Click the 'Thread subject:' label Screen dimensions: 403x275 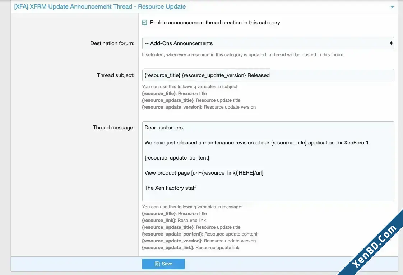(116, 75)
